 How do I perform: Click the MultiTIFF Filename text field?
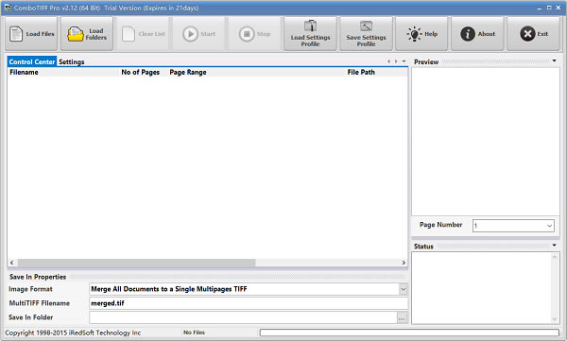(x=249, y=303)
